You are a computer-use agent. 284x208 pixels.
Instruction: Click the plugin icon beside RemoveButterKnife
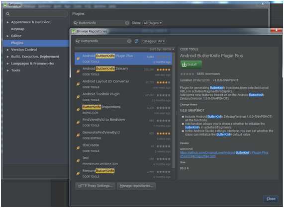tap(78, 173)
